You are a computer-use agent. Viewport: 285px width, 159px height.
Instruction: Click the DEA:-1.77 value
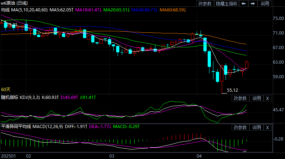pyautogui.click(x=100, y=127)
